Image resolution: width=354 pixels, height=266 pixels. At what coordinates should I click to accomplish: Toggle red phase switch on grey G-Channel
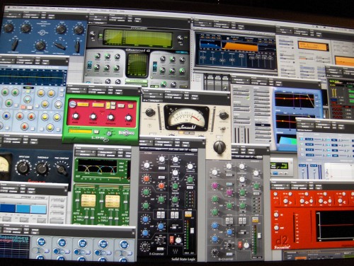click(240, 245)
